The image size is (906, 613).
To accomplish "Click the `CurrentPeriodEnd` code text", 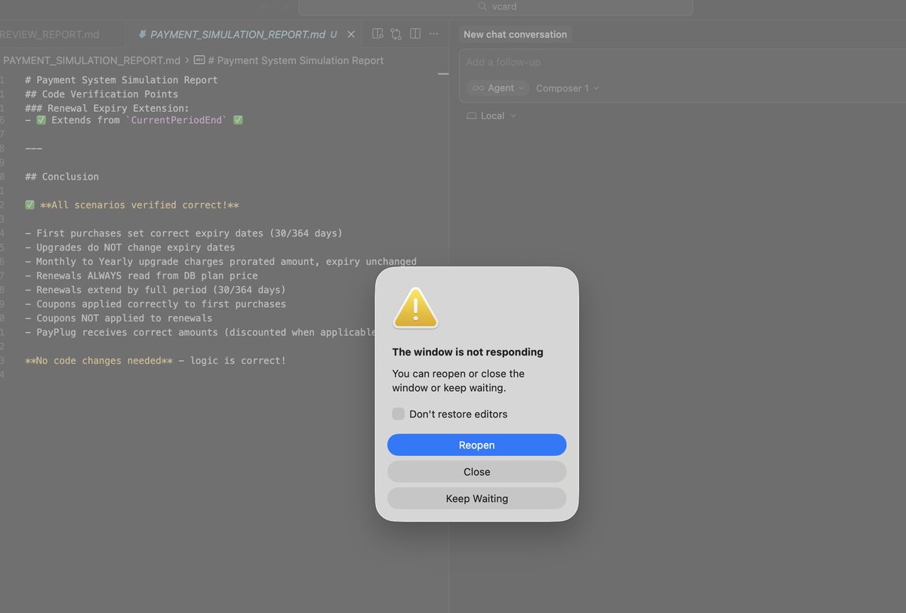I will 177,120.
